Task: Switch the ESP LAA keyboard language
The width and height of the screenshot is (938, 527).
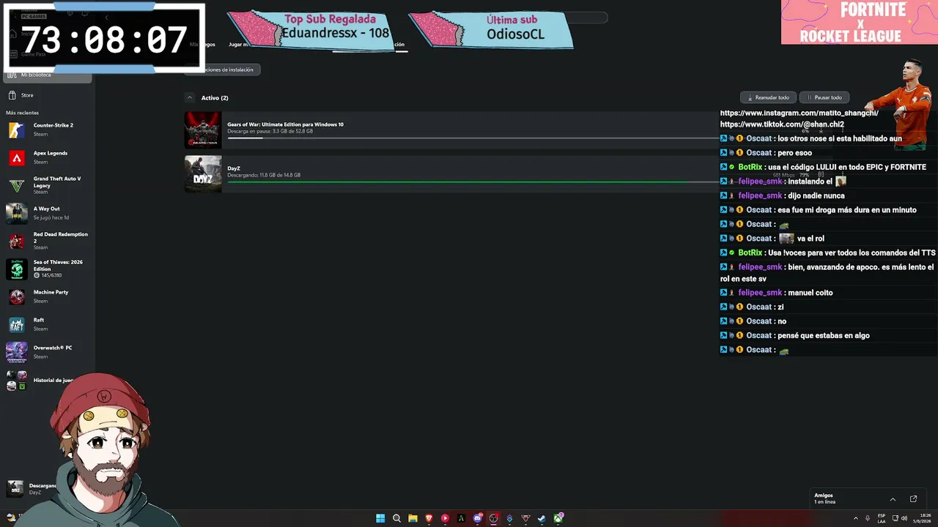Action: 882,518
